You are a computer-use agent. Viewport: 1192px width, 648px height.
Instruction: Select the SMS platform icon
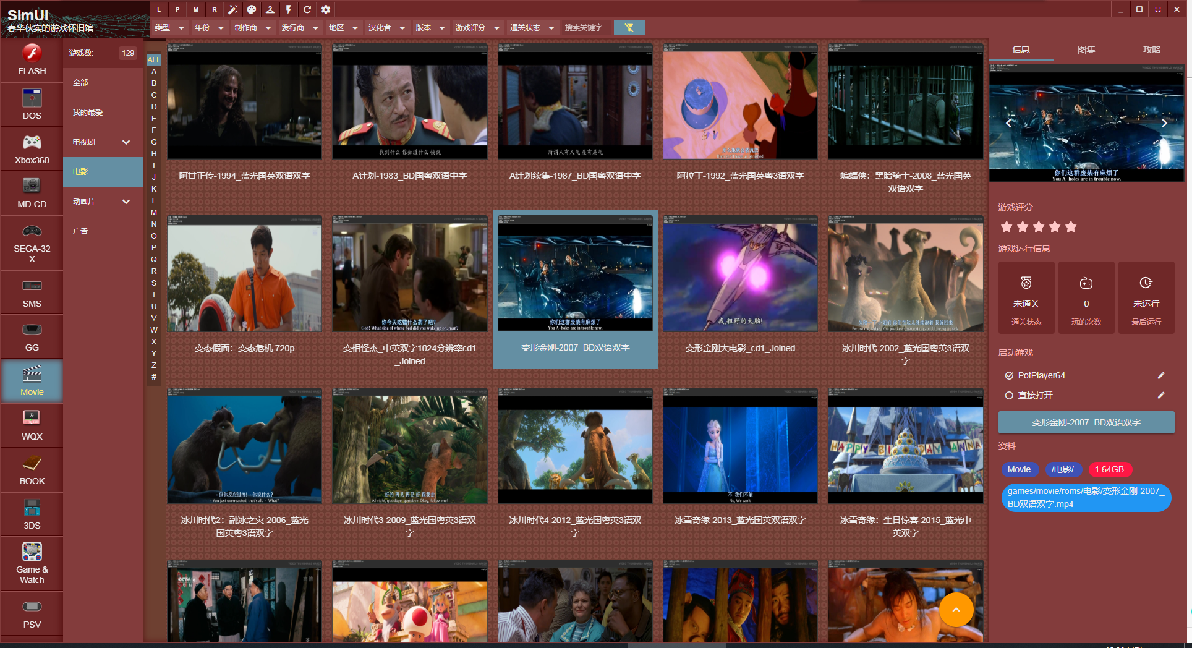click(32, 292)
